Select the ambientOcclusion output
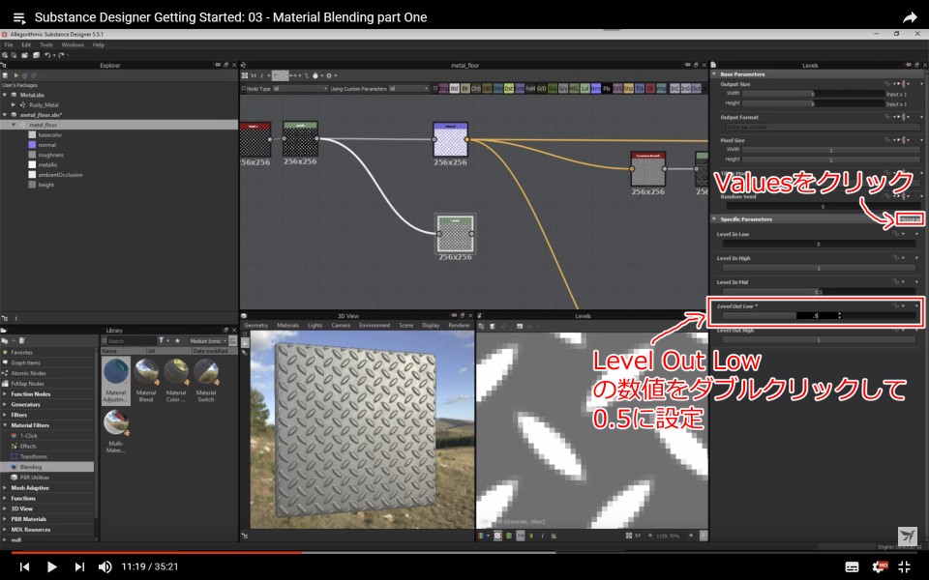Screen dimensions: 929x580 click(x=60, y=175)
